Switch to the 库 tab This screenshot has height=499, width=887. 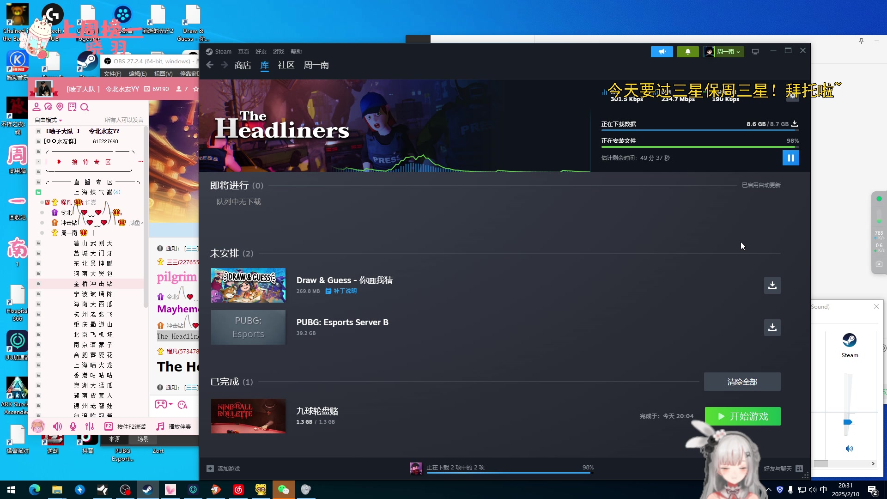pyautogui.click(x=264, y=65)
